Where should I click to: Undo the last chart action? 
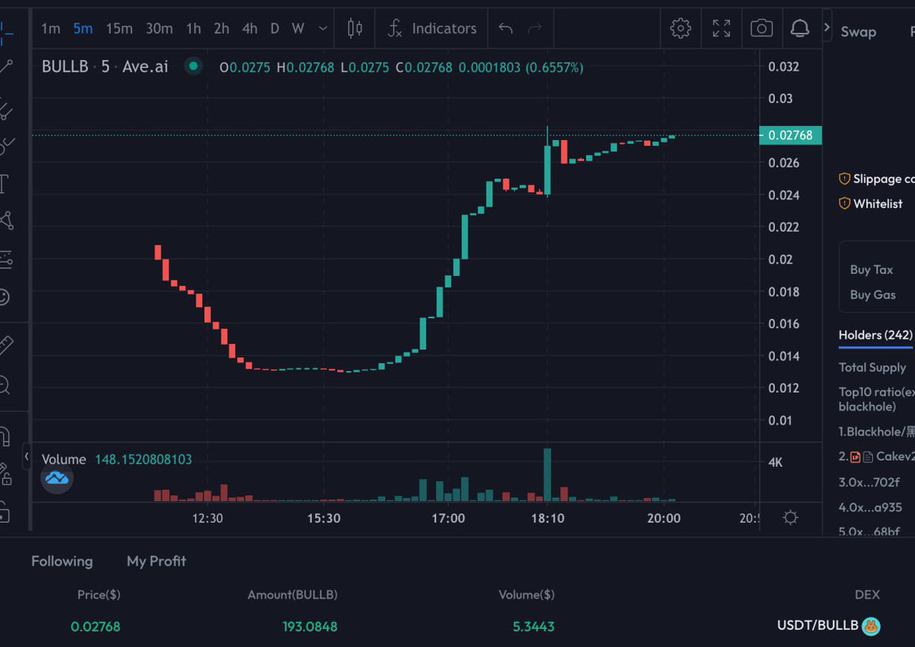(506, 29)
